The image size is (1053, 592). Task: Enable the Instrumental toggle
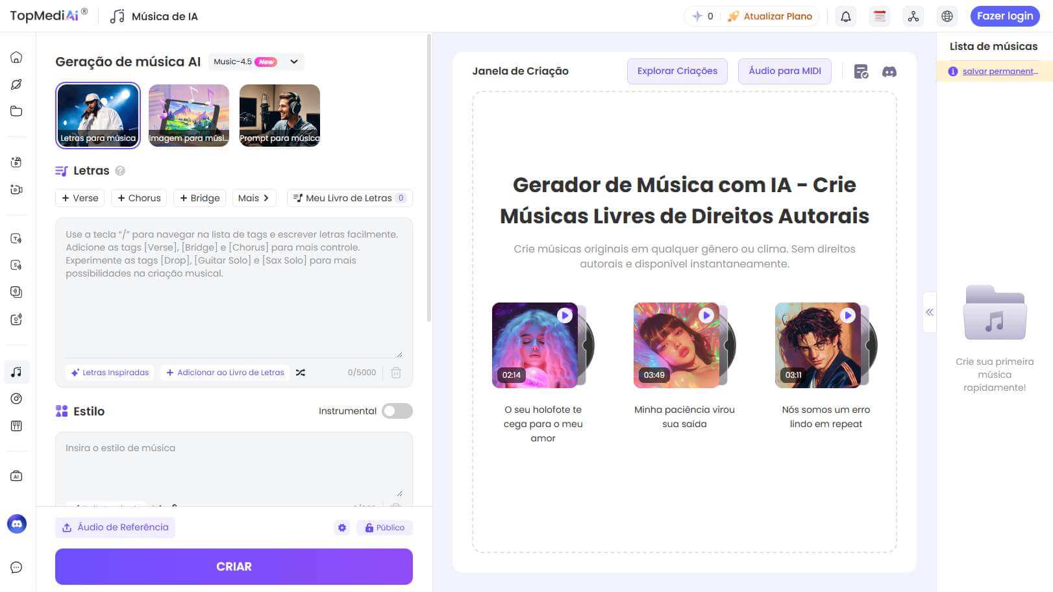pyautogui.click(x=397, y=411)
